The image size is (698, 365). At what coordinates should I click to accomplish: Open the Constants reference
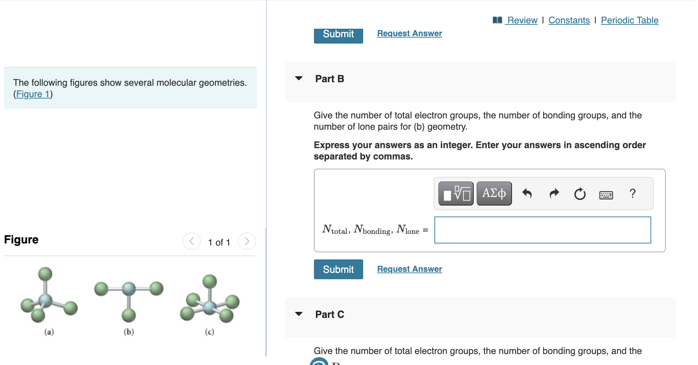(569, 20)
